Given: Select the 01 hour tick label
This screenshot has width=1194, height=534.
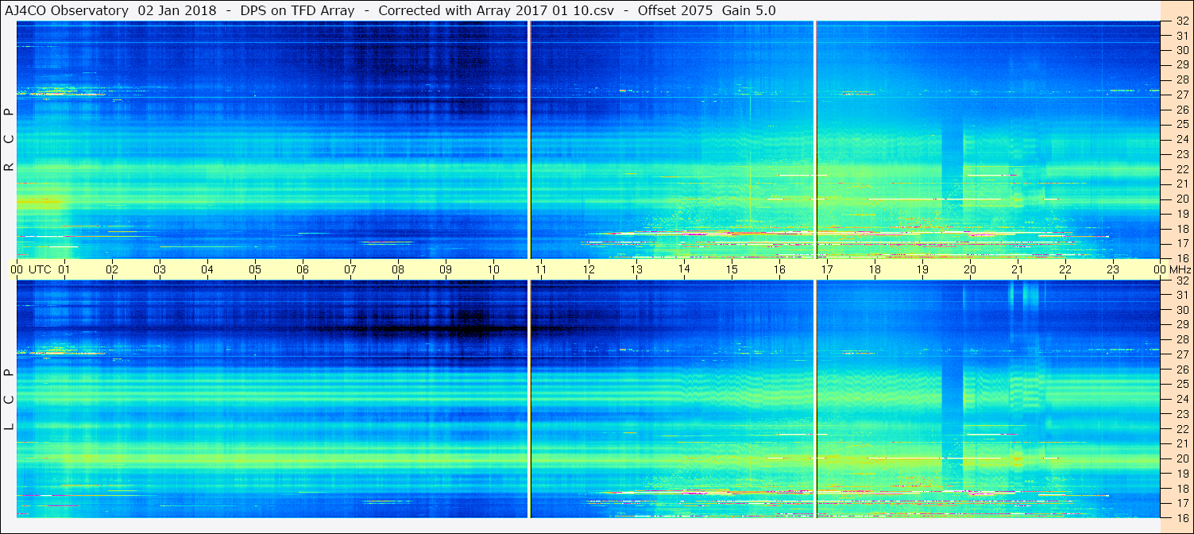Looking at the screenshot, I should tap(64, 269).
